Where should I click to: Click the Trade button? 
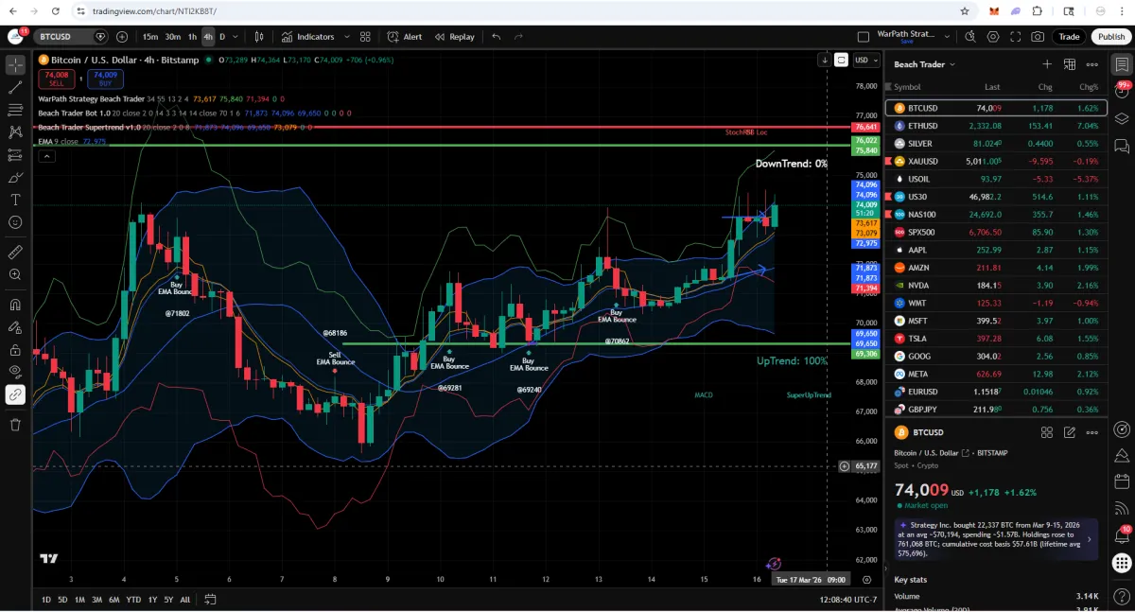[x=1069, y=37]
